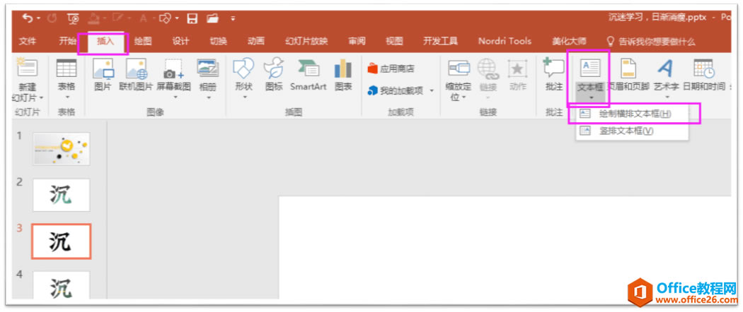
Task: Click 我的加载项 my add-ins button
Action: pos(397,91)
